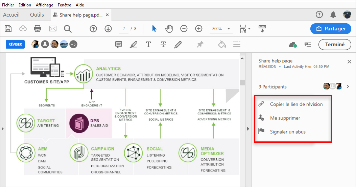Open the +5 more reviewers badge
Viewport: 356px width, 187px height.
(x=73, y=44)
